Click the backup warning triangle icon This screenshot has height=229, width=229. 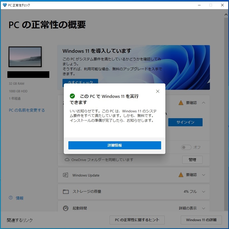181,103
